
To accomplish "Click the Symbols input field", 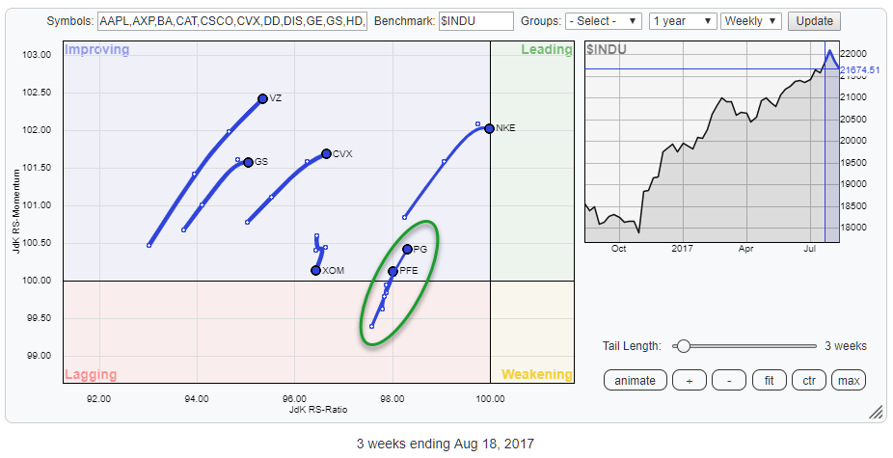I will click(232, 21).
